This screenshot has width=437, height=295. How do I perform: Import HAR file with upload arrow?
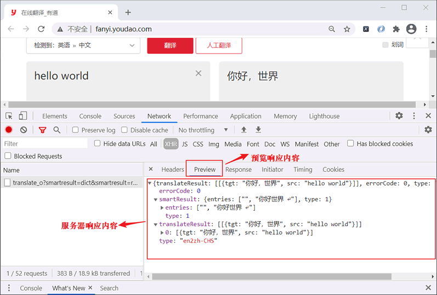click(x=244, y=130)
